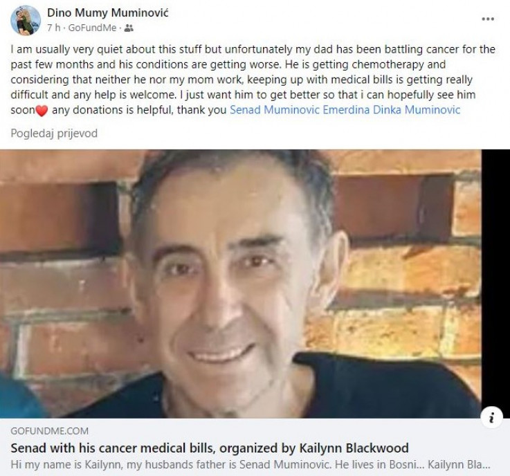This screenshot has width=510, height=476.
Task: Open Dino Mumy Muminović's profile name
Action: pos(108,13)
